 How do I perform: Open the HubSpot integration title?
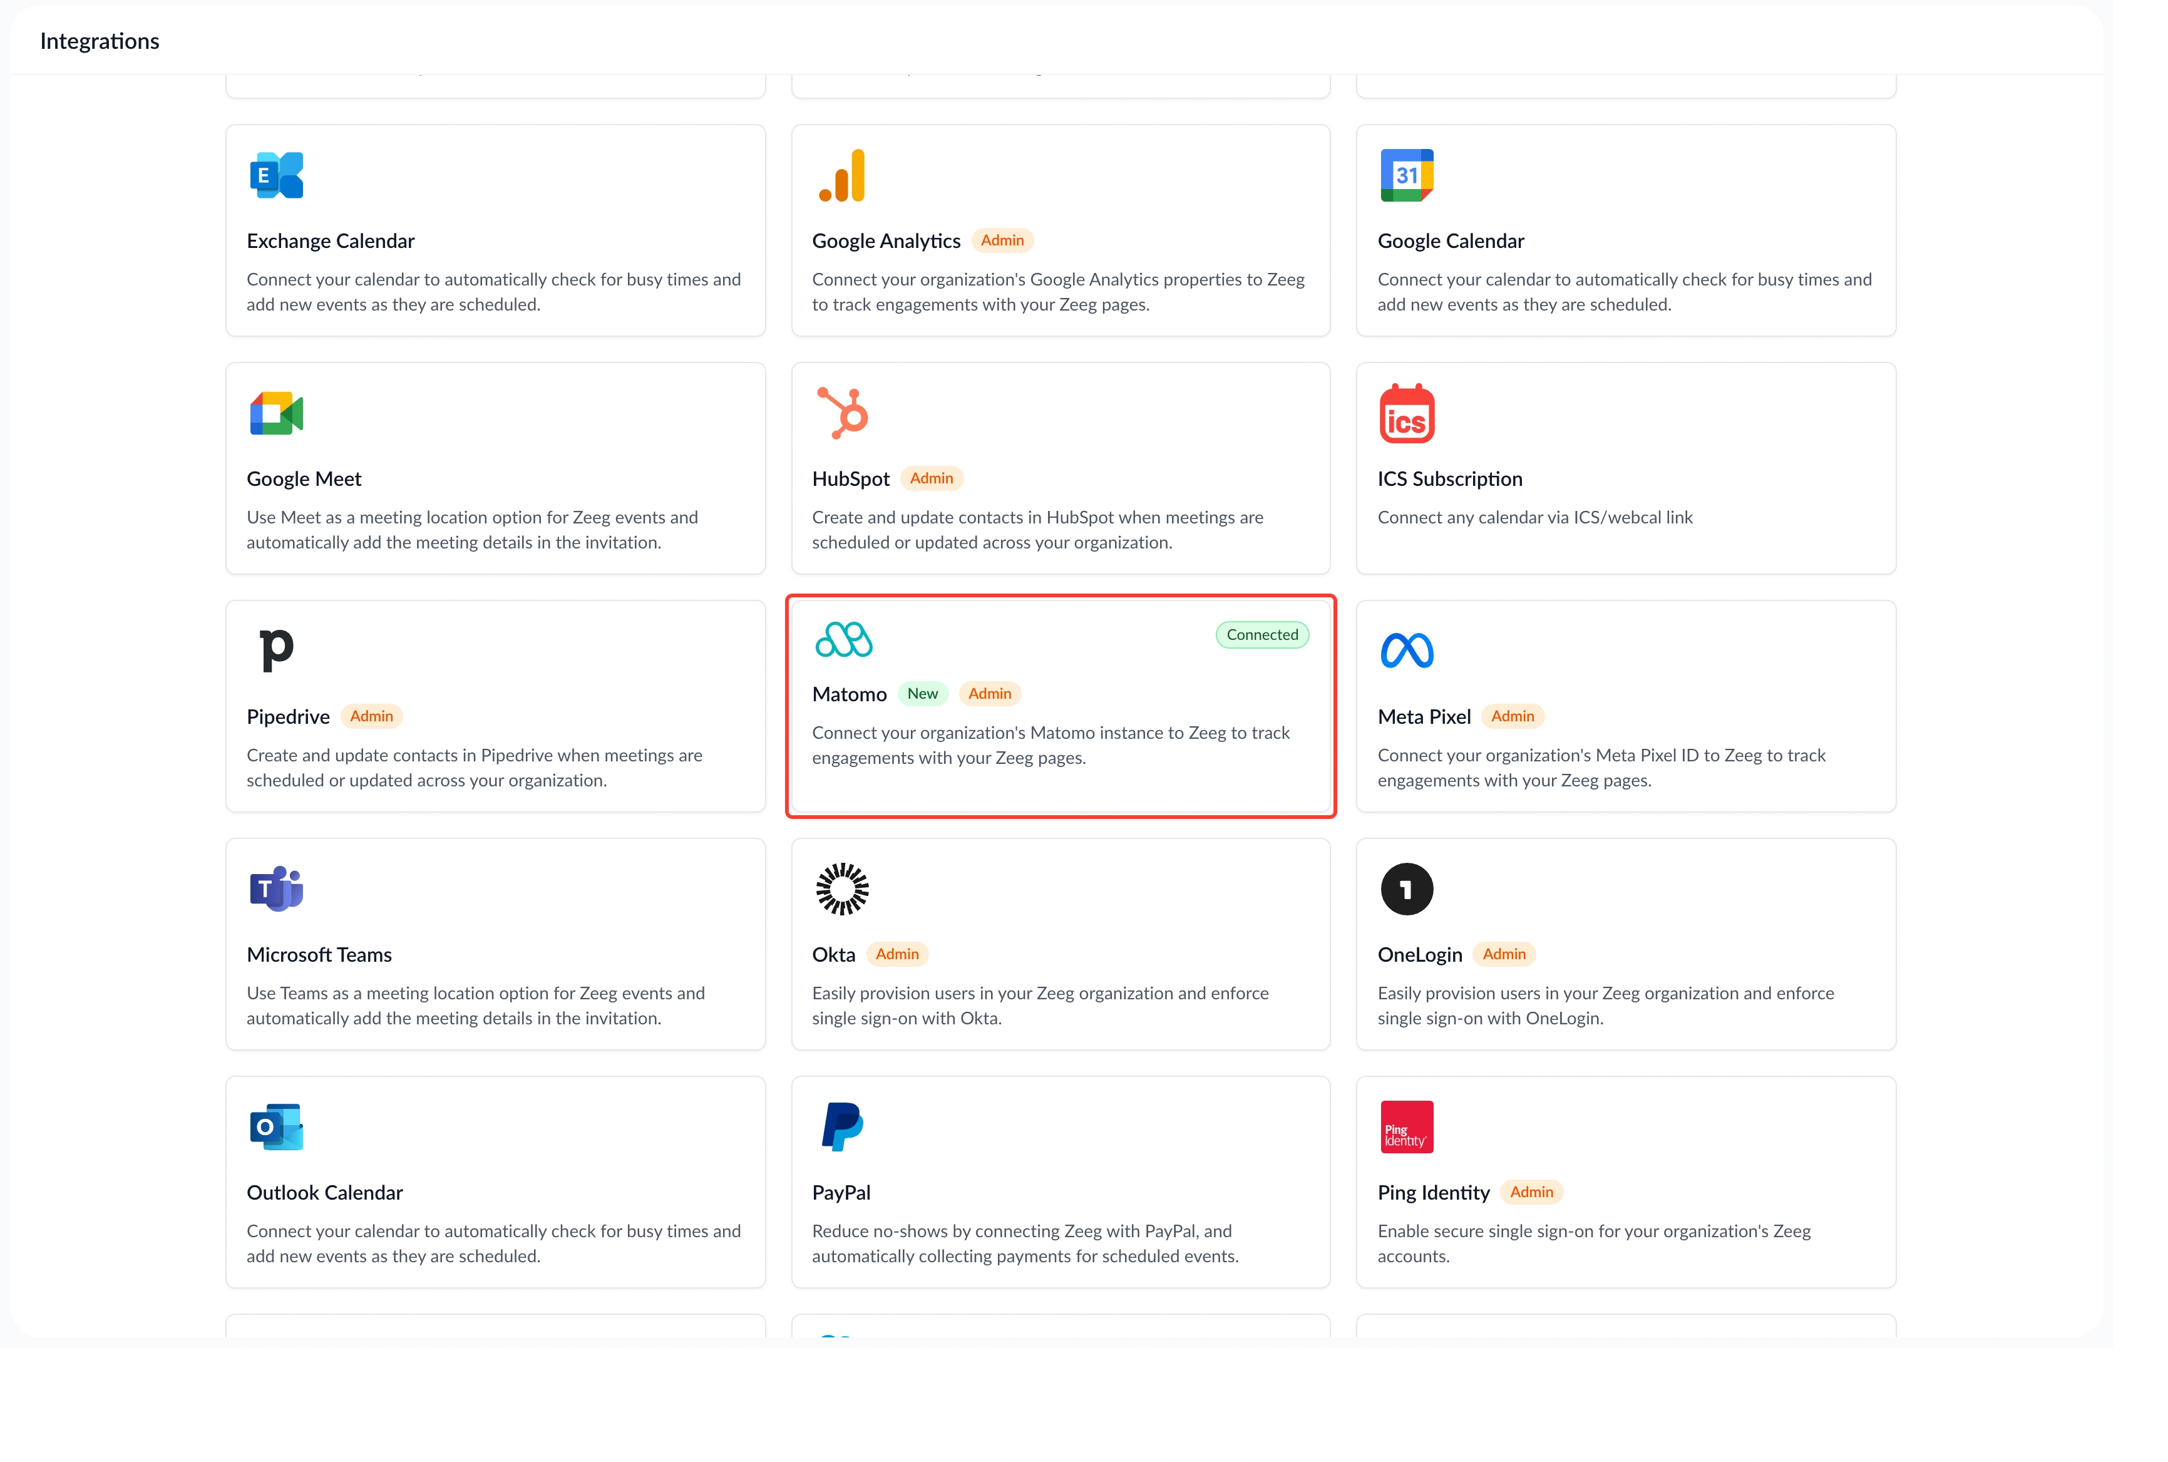click(x=850, y=478)
